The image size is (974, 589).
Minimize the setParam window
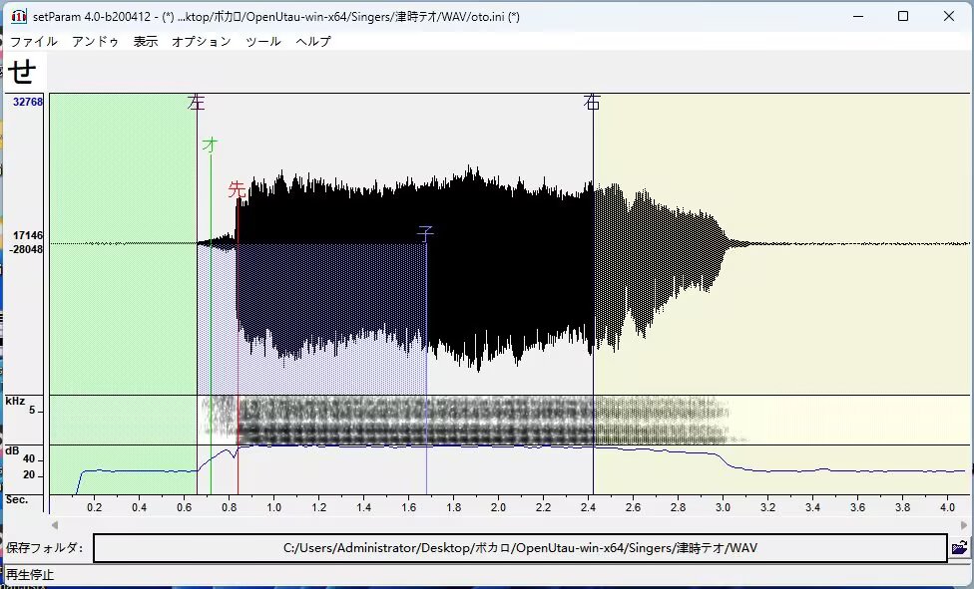tap(858, 16)
